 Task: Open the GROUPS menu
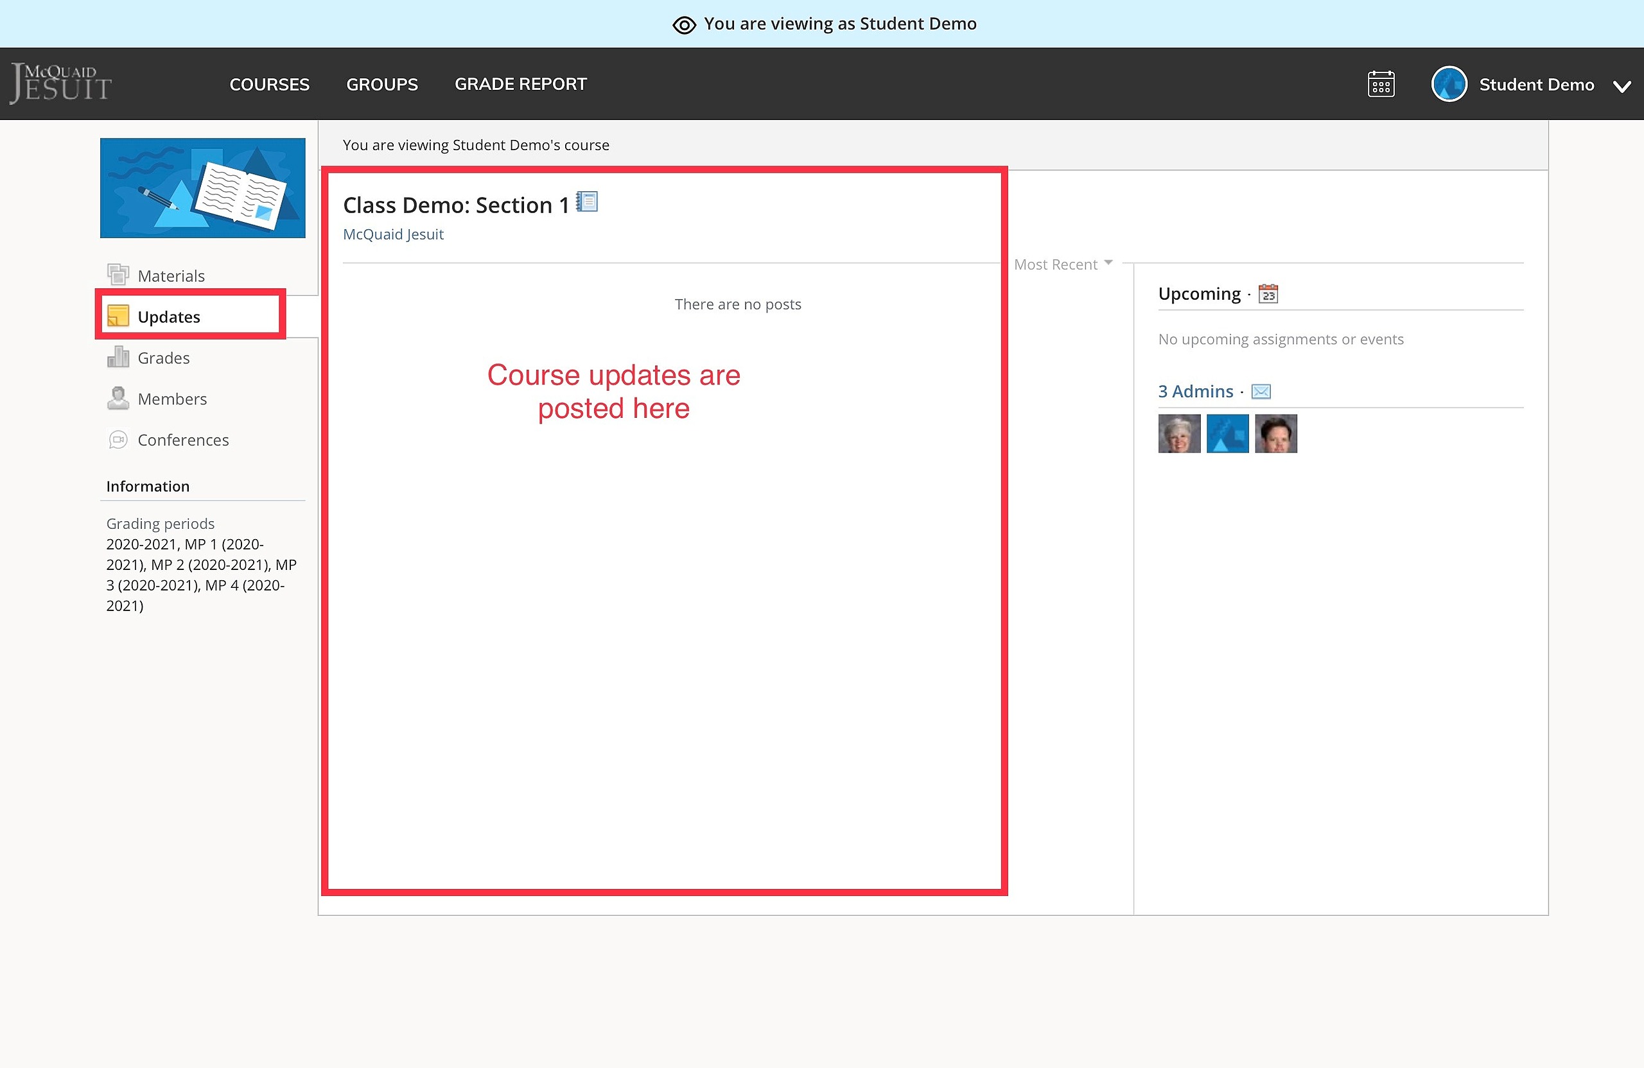pyautogui.click(x=382, y=84)
